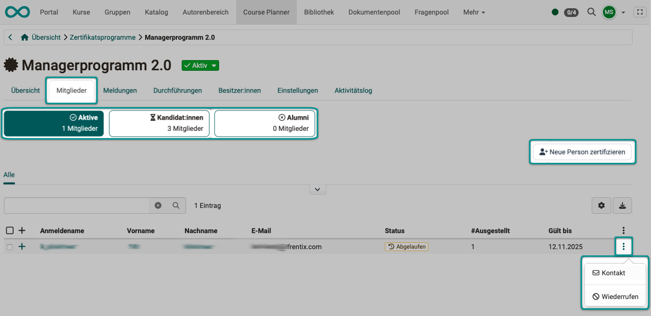Clear the search field via the circled X
Image resolution: width=651 pixels, height=316 pixels.
[158, 205]
